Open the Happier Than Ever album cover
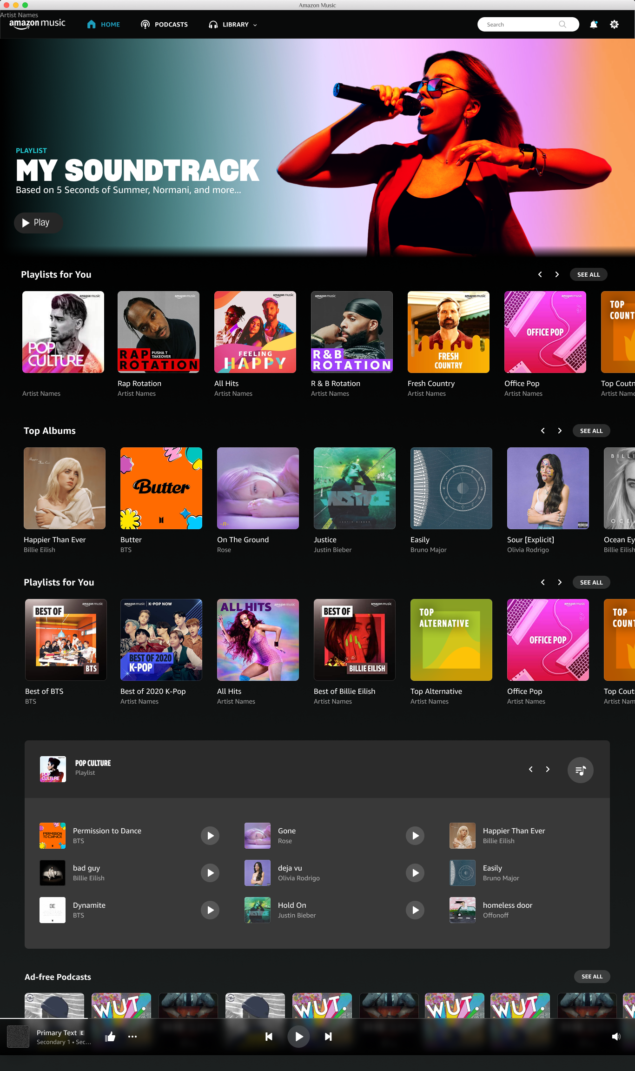Screen dimensions: 635x1071 (x=65, y=488)
